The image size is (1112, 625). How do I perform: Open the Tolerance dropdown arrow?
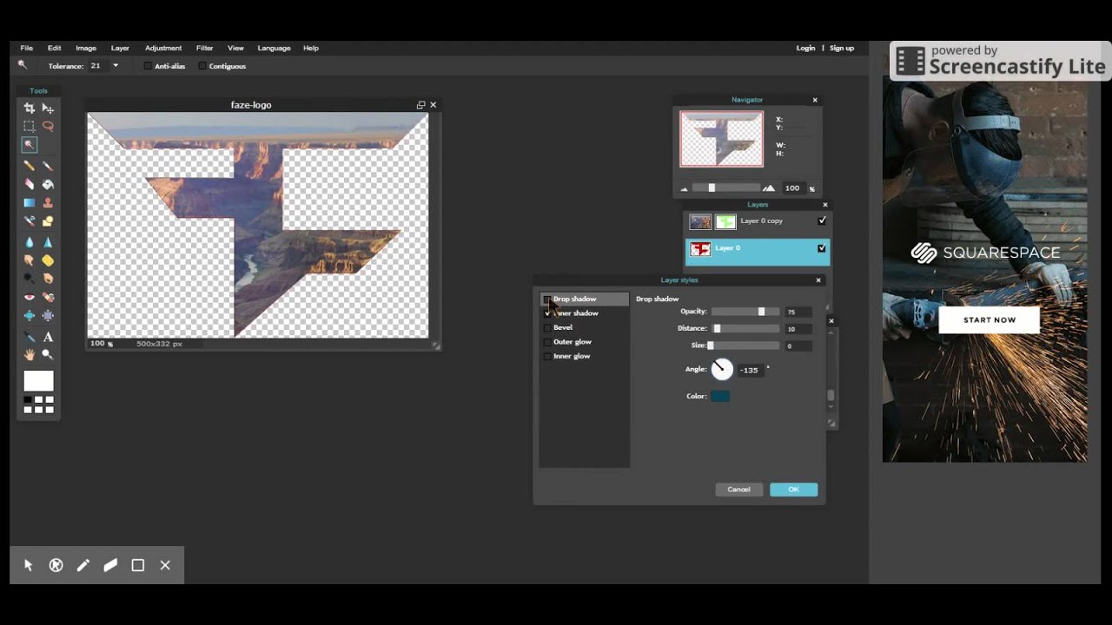[x=116, y=66]
